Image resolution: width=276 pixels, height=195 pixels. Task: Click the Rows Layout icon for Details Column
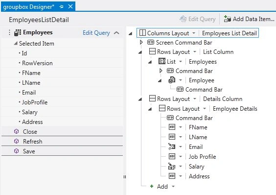pyautogui.click(x=152, y=98)
